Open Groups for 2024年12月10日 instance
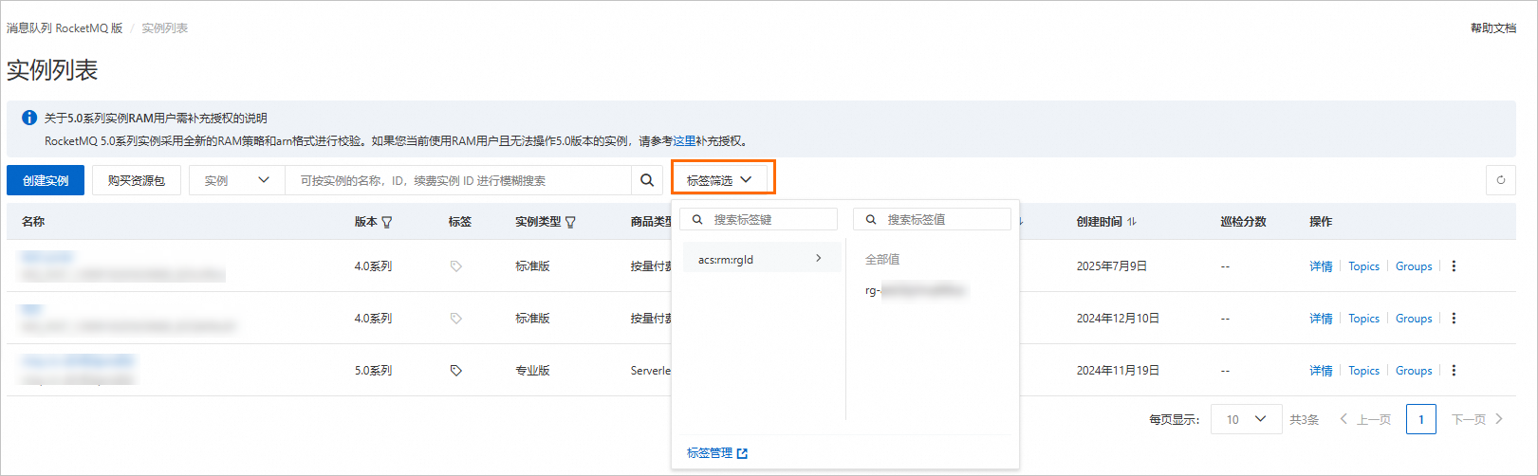 pyautogui.click(x=1414, y=319)
